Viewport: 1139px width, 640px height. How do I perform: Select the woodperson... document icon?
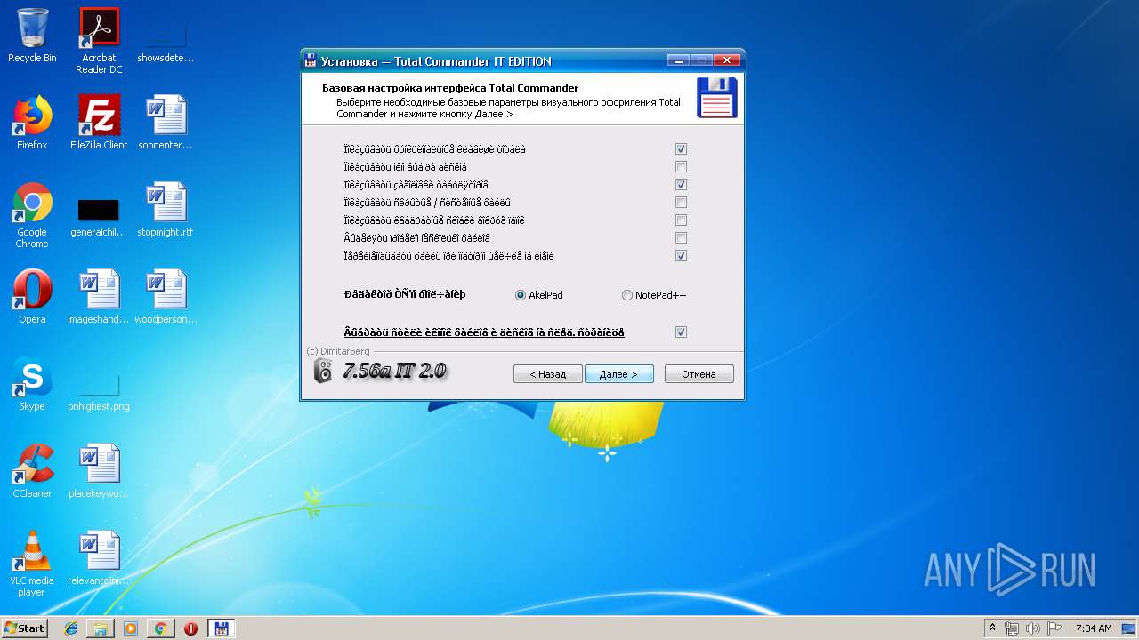[166, 297]
